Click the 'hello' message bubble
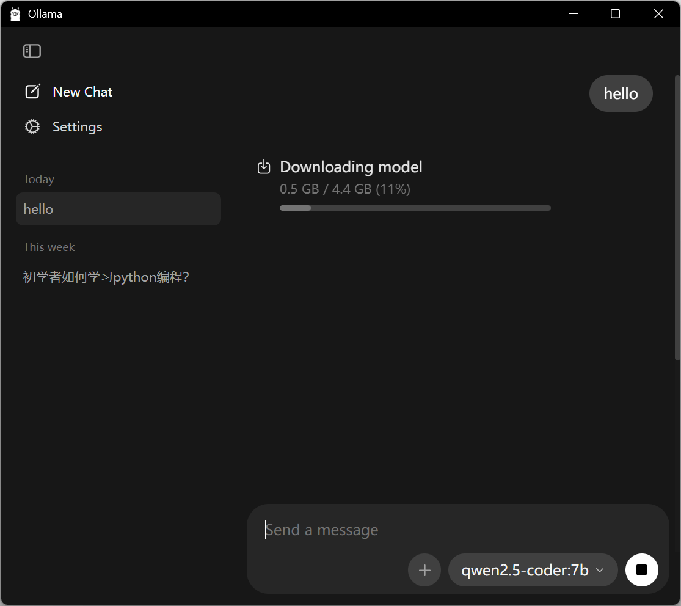The height and width of the screenshot is (606, 681). point(621,93)
